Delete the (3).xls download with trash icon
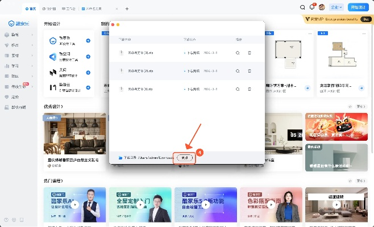The image size is (374, 227). pyautogui.click(x=250, y=53)
